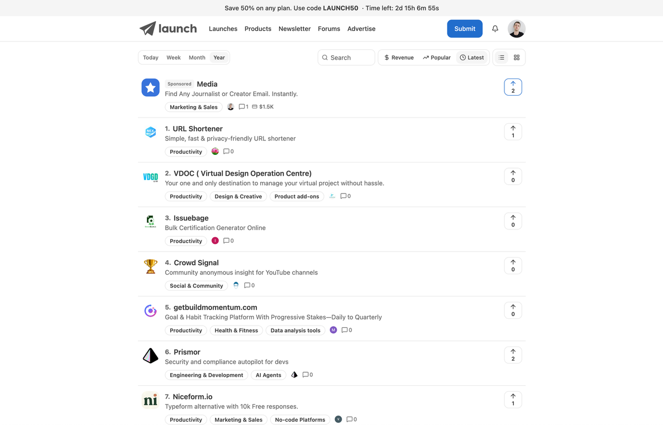Open notifications via the bell icon
663x425 pixels.
[495, 28]
